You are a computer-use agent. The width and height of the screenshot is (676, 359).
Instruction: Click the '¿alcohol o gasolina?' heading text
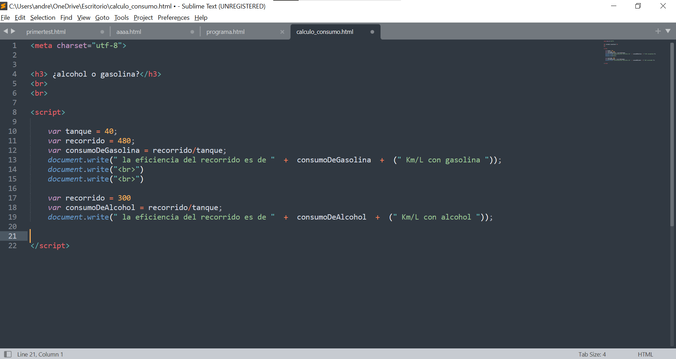(96, 74)
